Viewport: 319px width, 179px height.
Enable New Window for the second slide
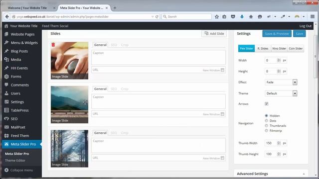222,114
